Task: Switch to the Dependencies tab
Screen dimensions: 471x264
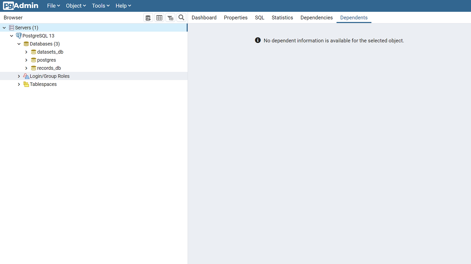Action: pos(316,18)
